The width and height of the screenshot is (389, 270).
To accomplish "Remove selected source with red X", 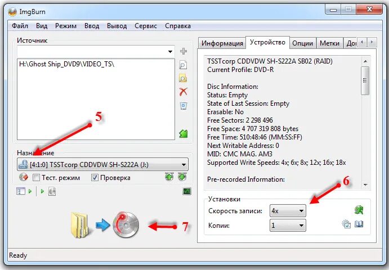I will pyautogui.click(x=184, y=92).
